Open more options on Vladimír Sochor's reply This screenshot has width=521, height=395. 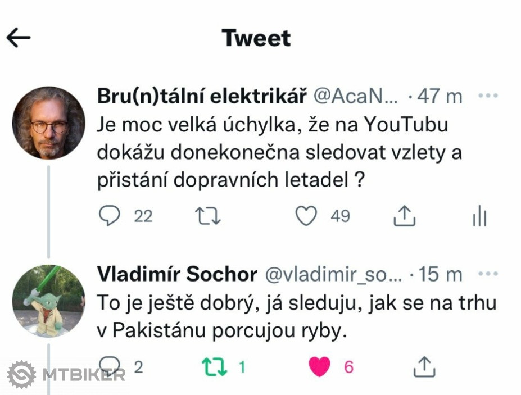[488, 274]
